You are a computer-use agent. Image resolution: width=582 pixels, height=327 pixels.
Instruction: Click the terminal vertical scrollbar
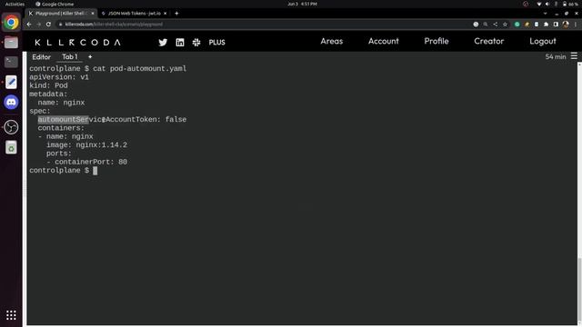pyautogui.click(x=579, y=290)
